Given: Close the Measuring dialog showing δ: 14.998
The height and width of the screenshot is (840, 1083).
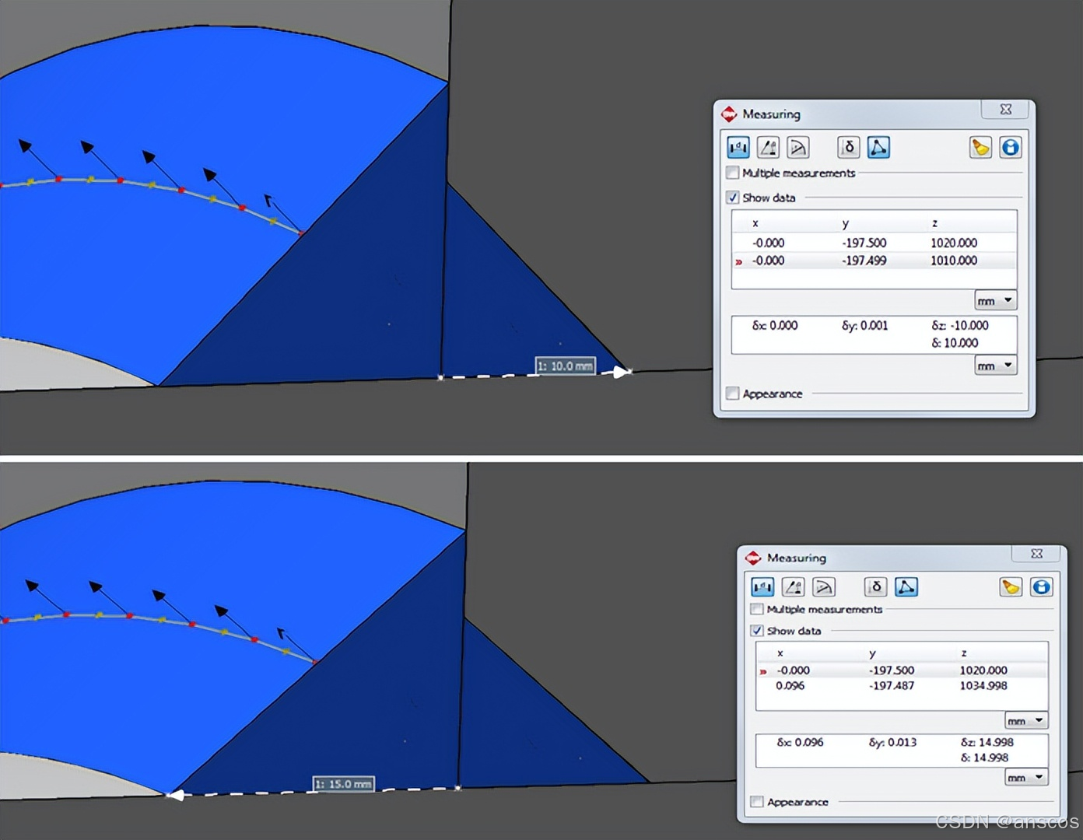Looking at the screenshot, I should (x=1036, y=554).
